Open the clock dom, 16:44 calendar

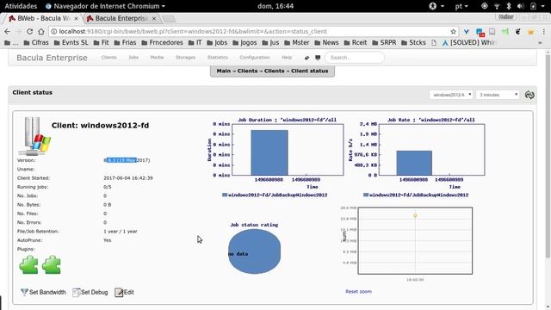[275, 6]
